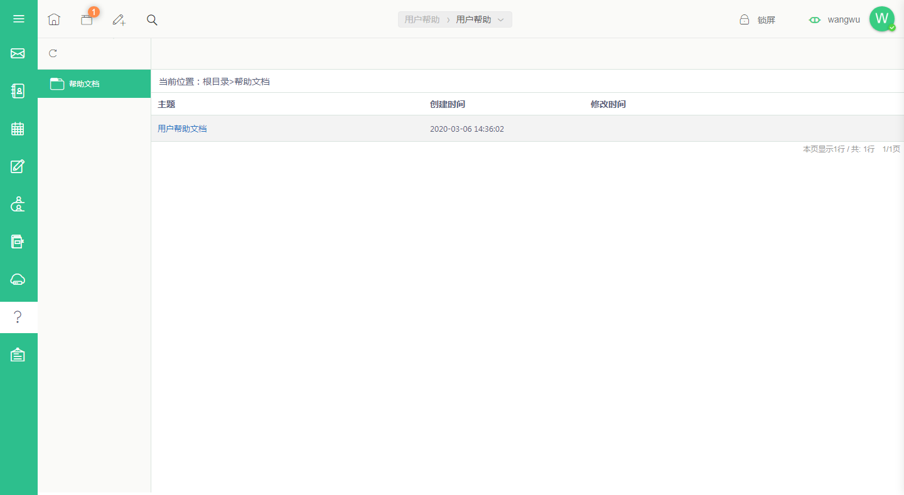Viewport: 904px width, 495px height.
Task: Click the compose pencil-plus icon
Action: (119, 19)
